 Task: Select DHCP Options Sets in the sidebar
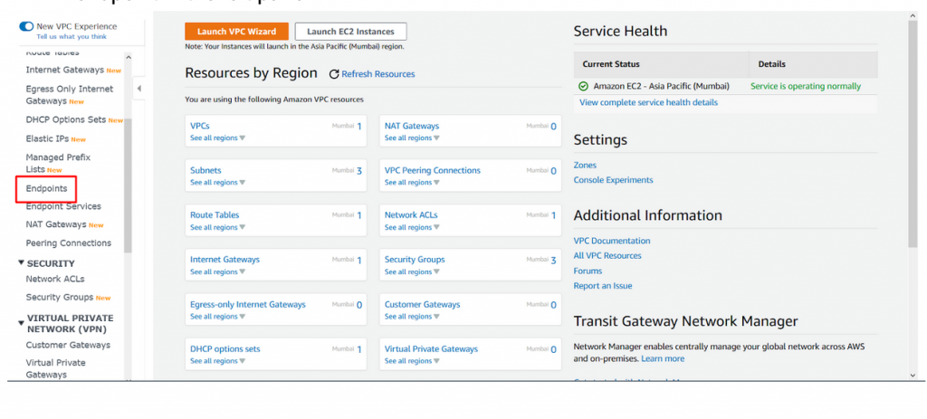(x=65, y=120)
